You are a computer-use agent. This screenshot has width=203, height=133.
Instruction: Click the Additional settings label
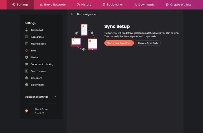coord(37,97)
